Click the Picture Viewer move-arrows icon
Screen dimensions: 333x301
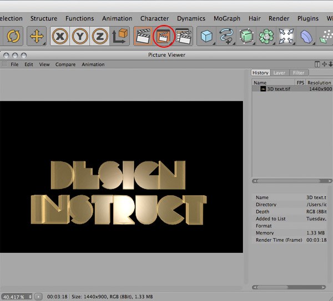pos(324,64)
